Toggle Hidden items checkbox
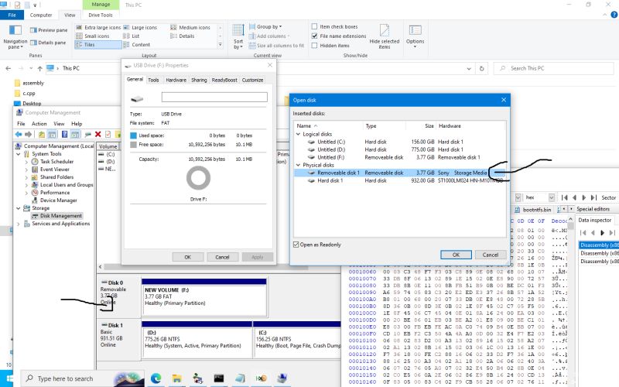This screenshot has width=619, height=387. click(314, 46)
